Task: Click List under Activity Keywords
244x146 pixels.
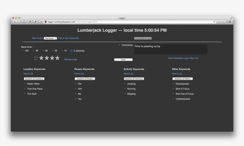Action: pyautogui.click(x=132, y=74)
